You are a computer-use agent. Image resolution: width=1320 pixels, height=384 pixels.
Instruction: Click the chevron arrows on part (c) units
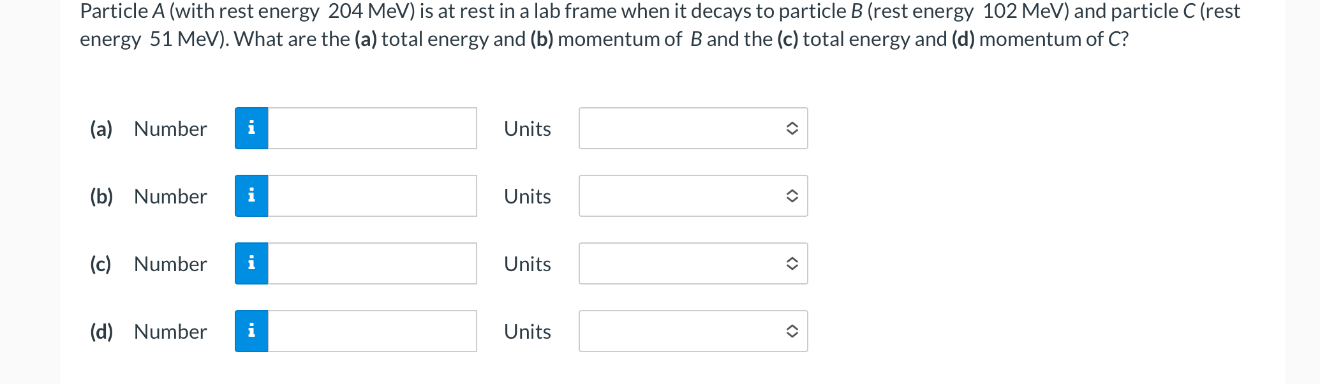tap(792, 263)
